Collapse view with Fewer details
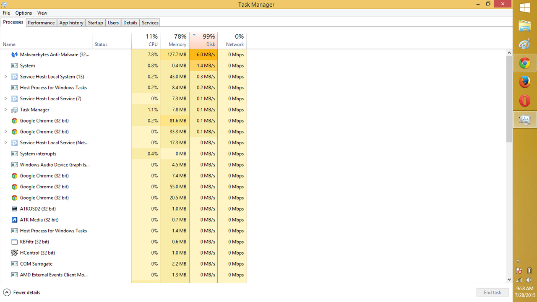This screenshot has height=302, width=537. pyautogui.click(x=22, y=292)
